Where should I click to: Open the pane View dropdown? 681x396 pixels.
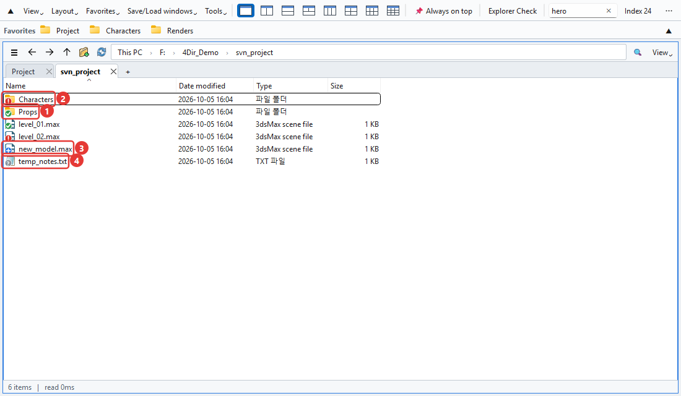tap(662, 53)
